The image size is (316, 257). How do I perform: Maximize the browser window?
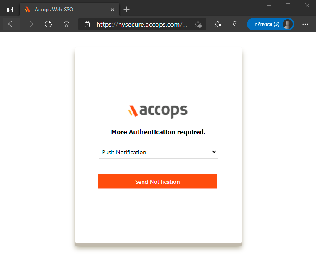tap(288, 5)
